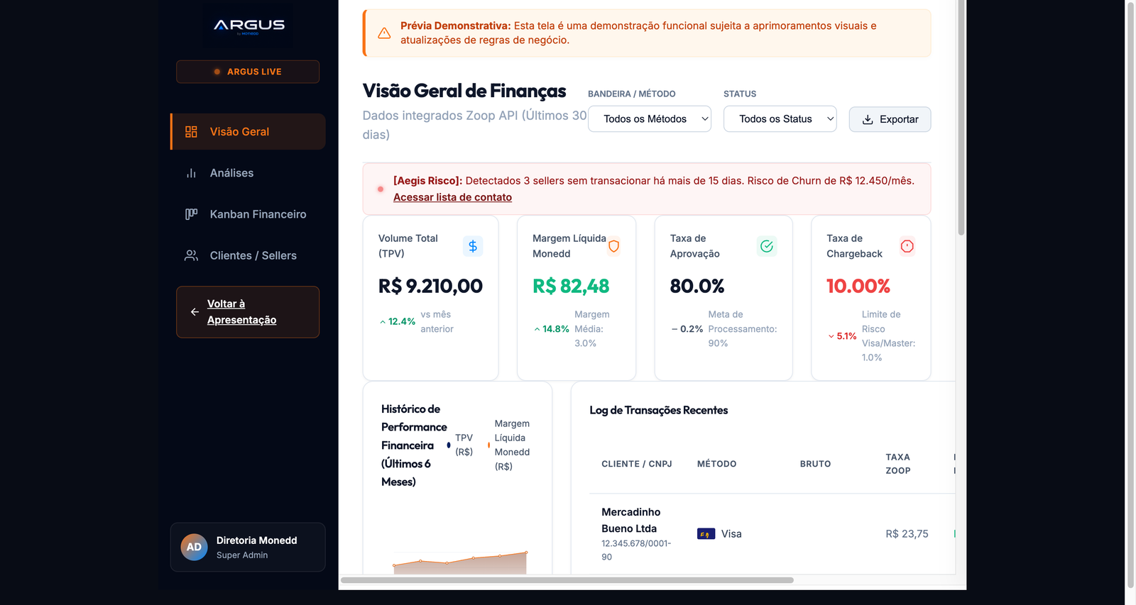
Task: Click the Exportar button
Action: coord(890,119)
